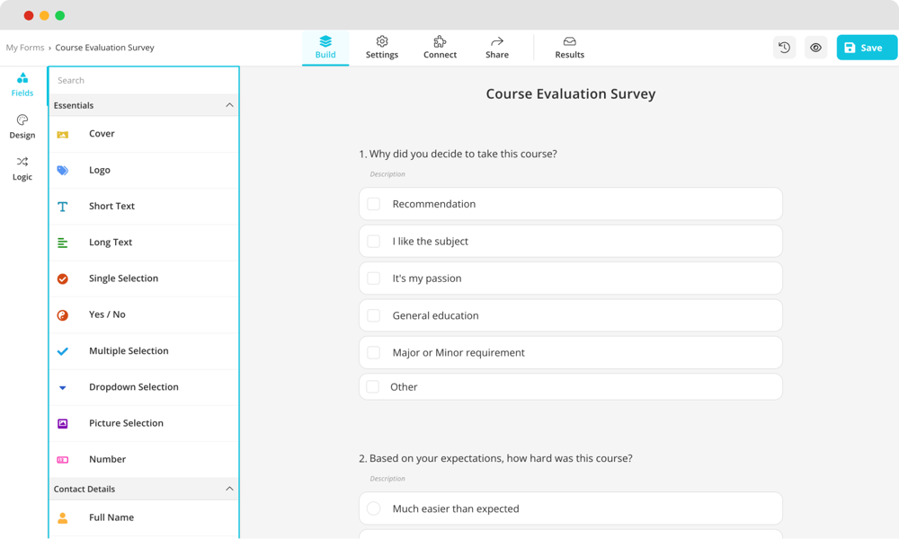
Task: Switch to the Settings tab
Action: point(381,47)
